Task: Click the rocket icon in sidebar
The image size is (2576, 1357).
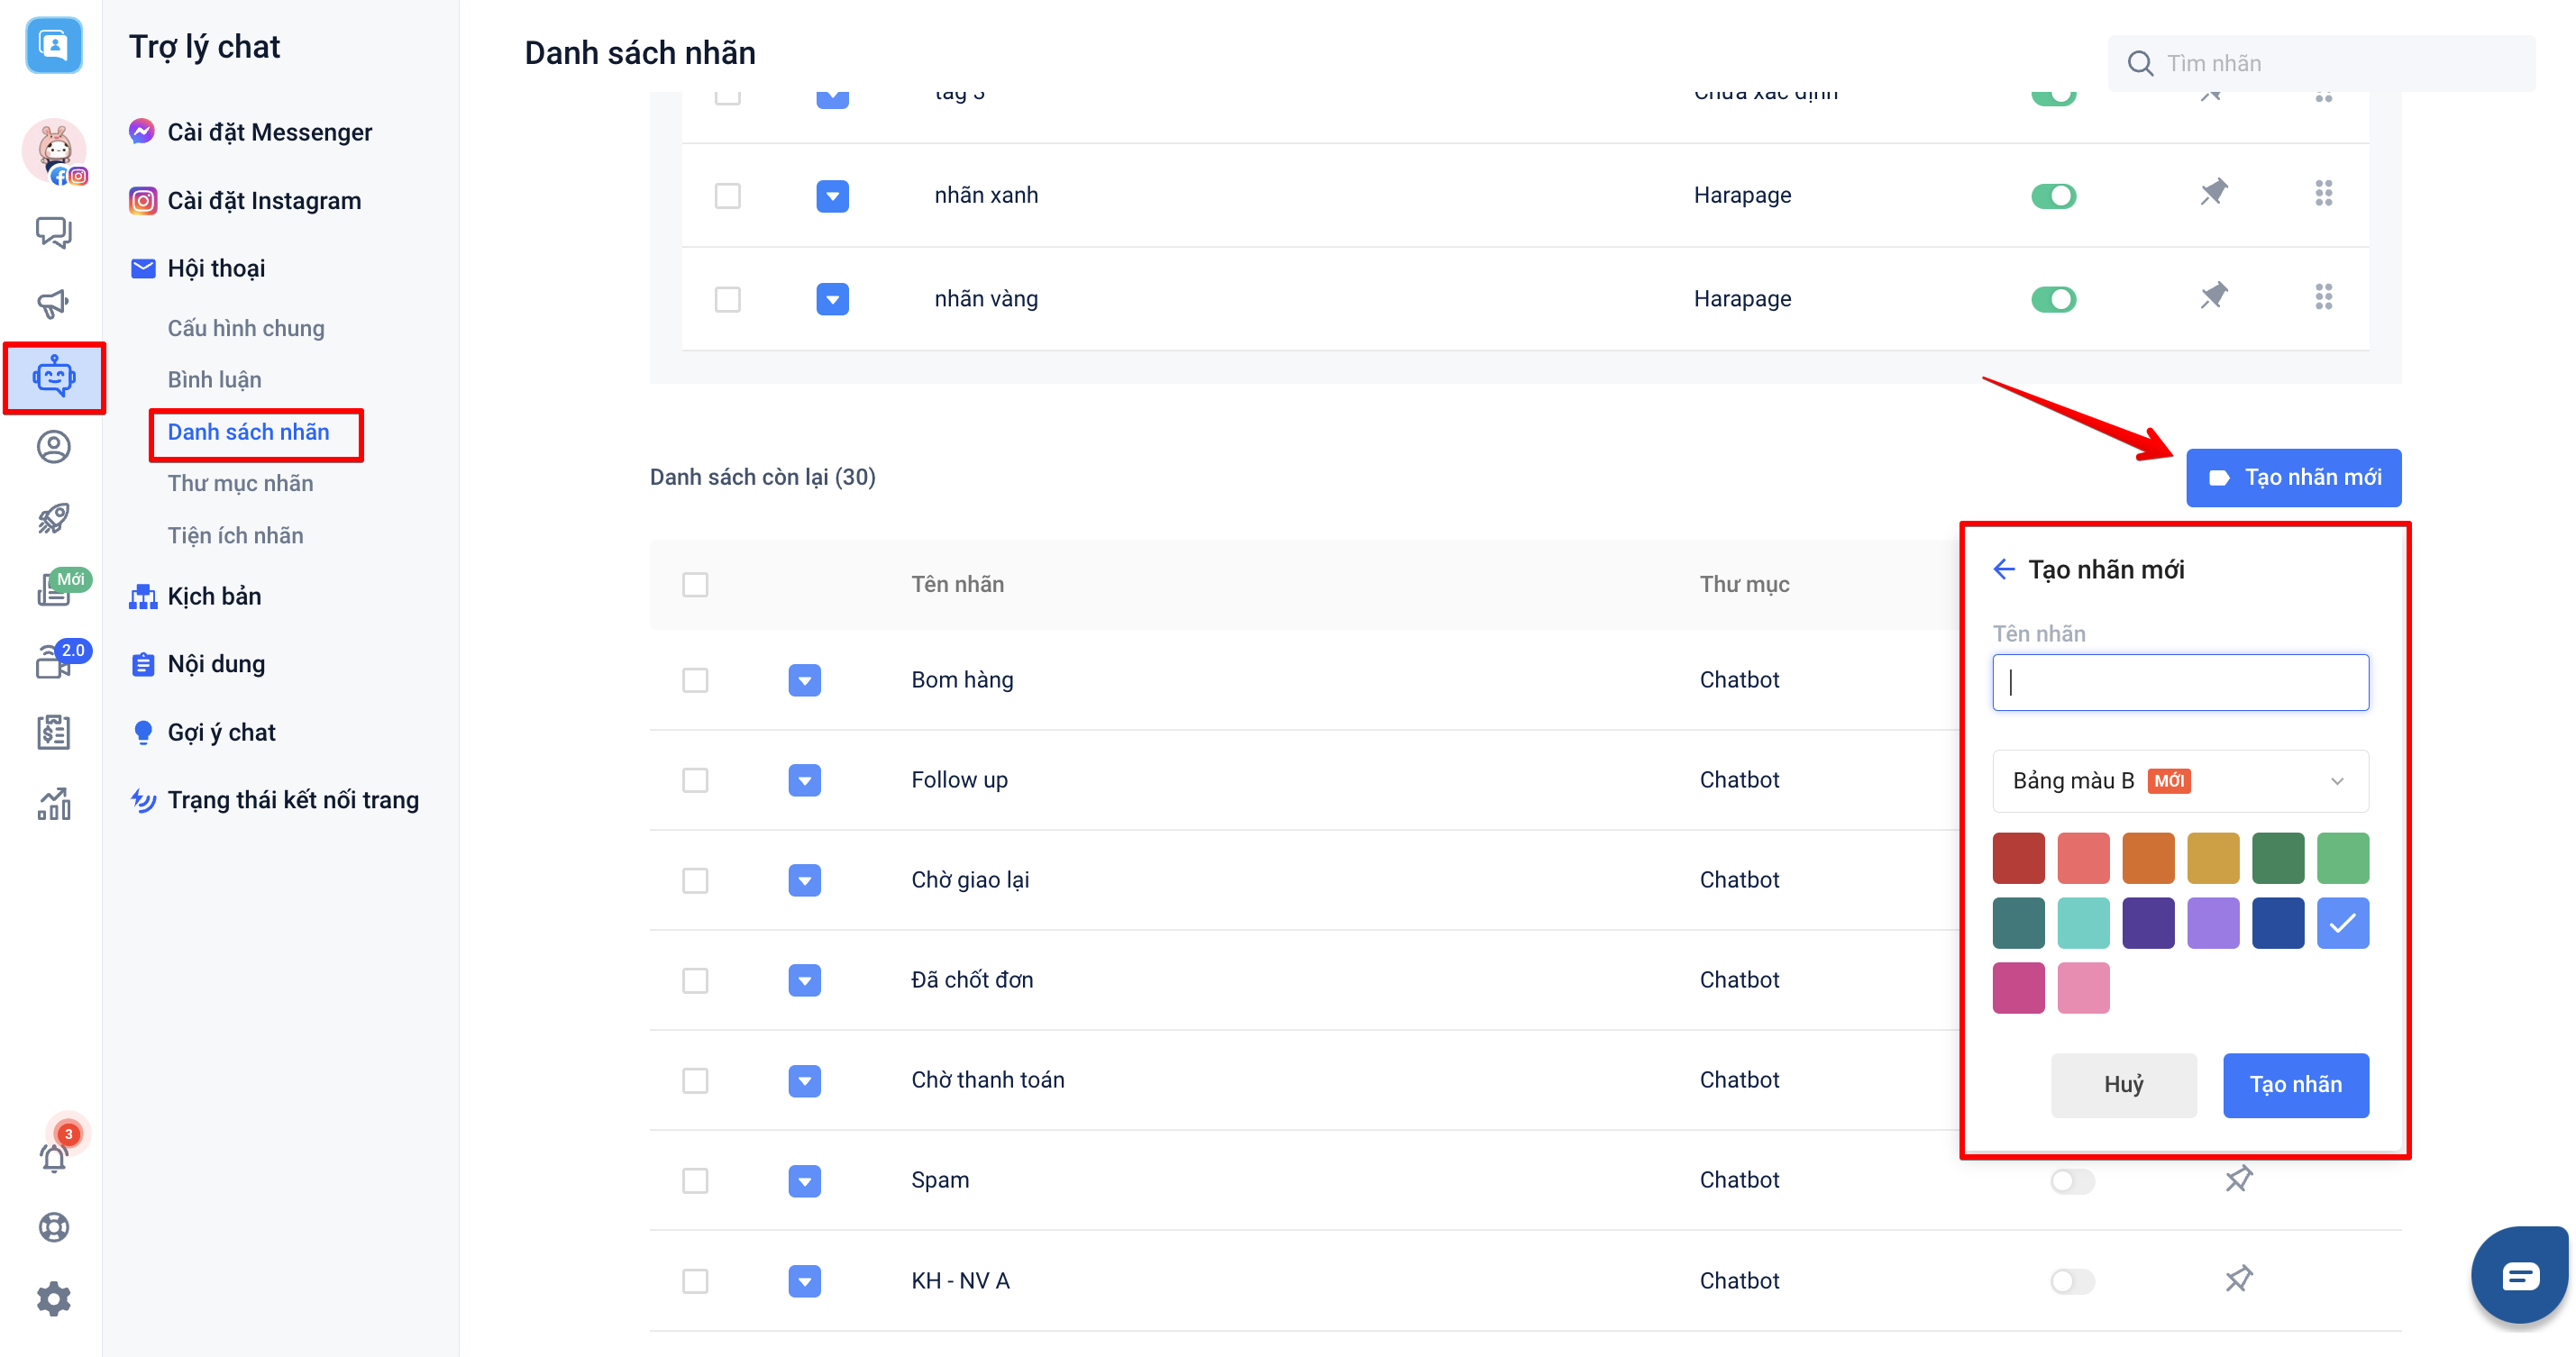Action: point(54,518)
